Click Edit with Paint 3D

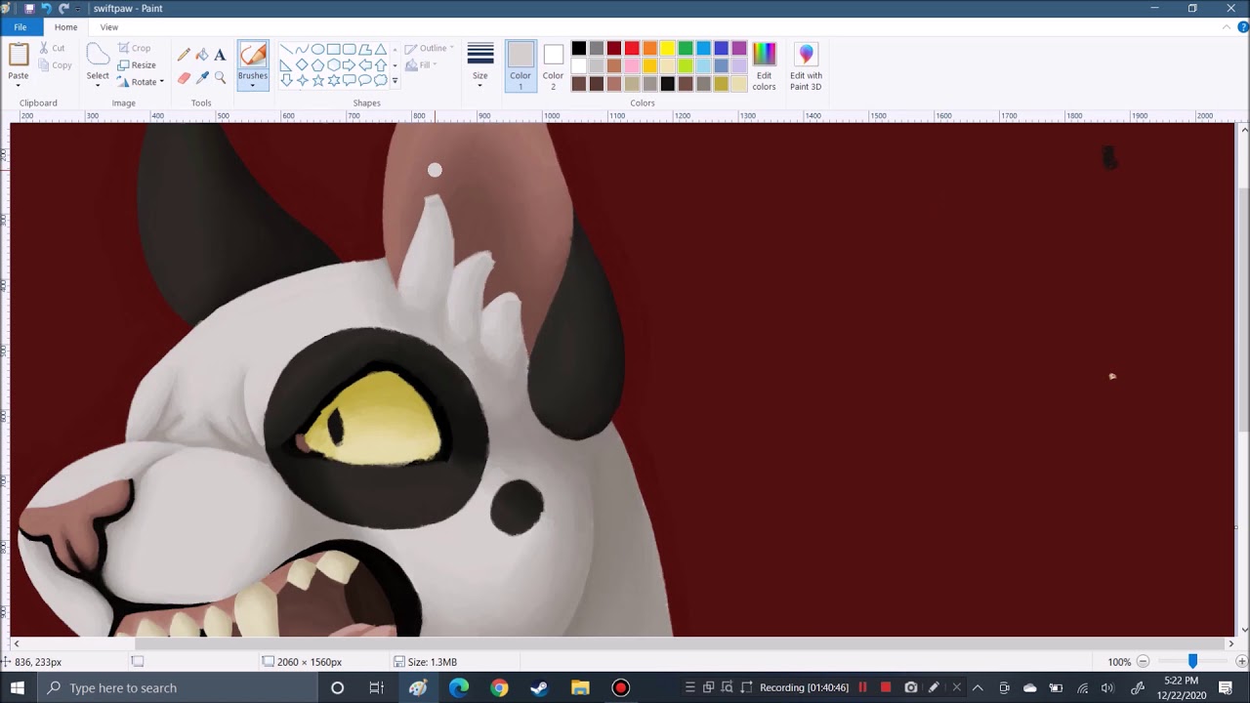(806, 66)
